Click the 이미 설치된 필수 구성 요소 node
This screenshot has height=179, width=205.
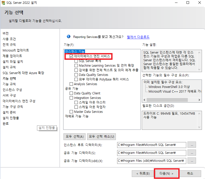163,82
